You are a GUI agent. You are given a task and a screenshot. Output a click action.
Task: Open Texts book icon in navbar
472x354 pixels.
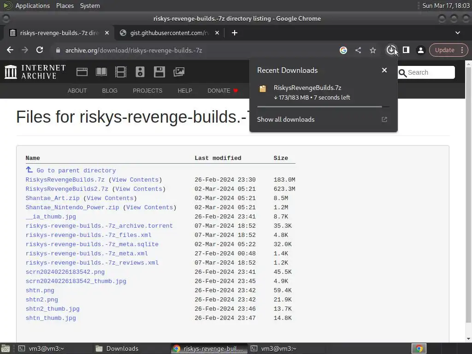101,72
